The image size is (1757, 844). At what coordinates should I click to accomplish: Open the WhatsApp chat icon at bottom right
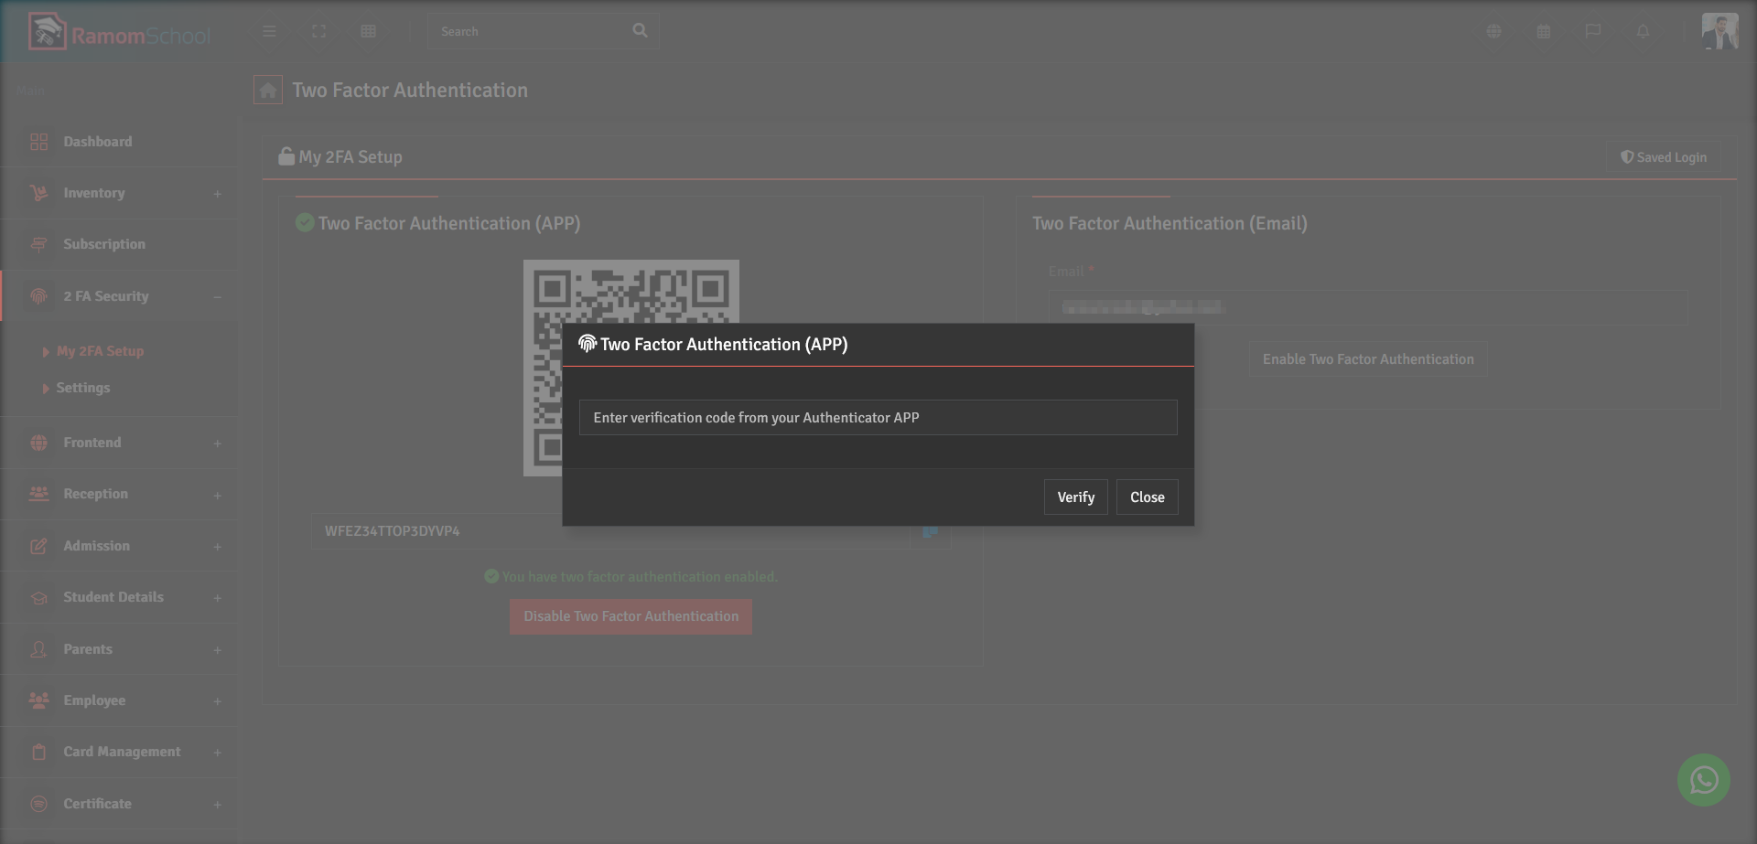(1703, 780)
